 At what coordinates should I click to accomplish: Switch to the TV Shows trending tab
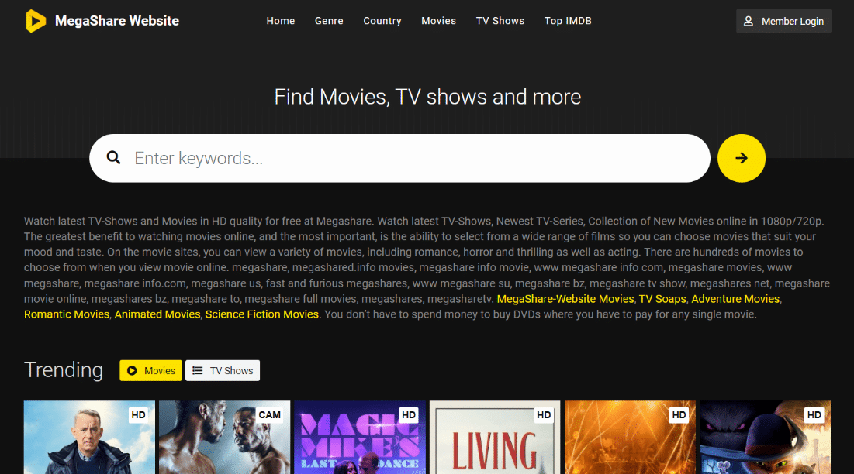pos(223,371)
